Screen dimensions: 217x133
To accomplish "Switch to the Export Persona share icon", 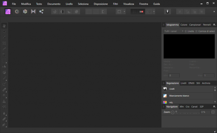I will 41,11.
